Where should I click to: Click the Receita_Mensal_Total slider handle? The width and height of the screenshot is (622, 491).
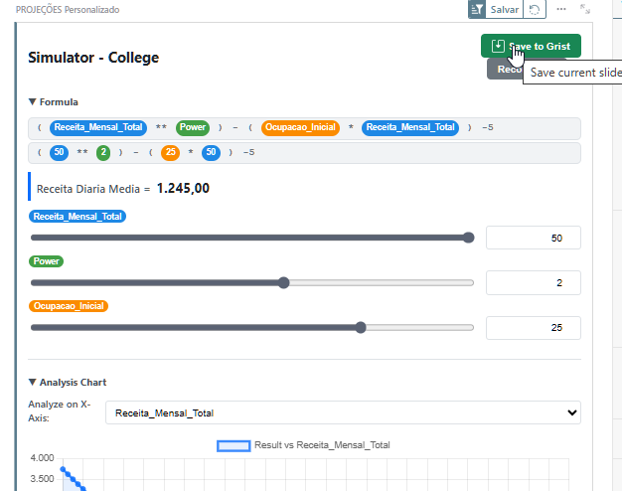[469, 238]
